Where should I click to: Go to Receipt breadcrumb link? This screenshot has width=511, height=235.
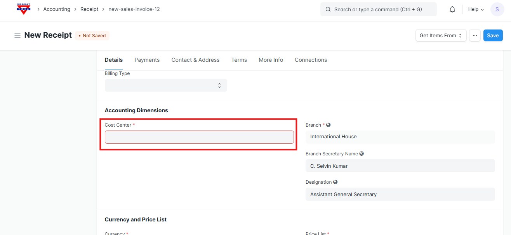(x=89, y=9)
